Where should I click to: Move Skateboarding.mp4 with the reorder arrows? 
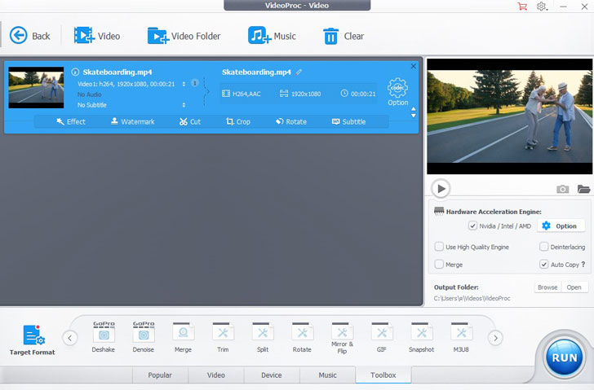pos(414,112)
